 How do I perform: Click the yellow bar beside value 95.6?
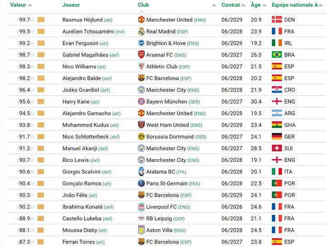click(41, 102)
